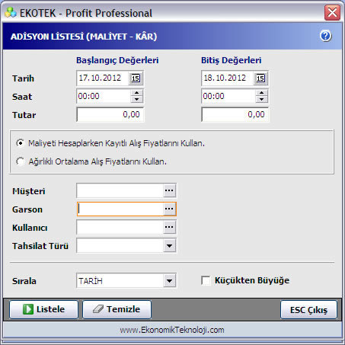Image resolution: width=345 pixels, height=345 pixels.
Task: Decrease the start time spinner down arrow
Action: (137, 99)
